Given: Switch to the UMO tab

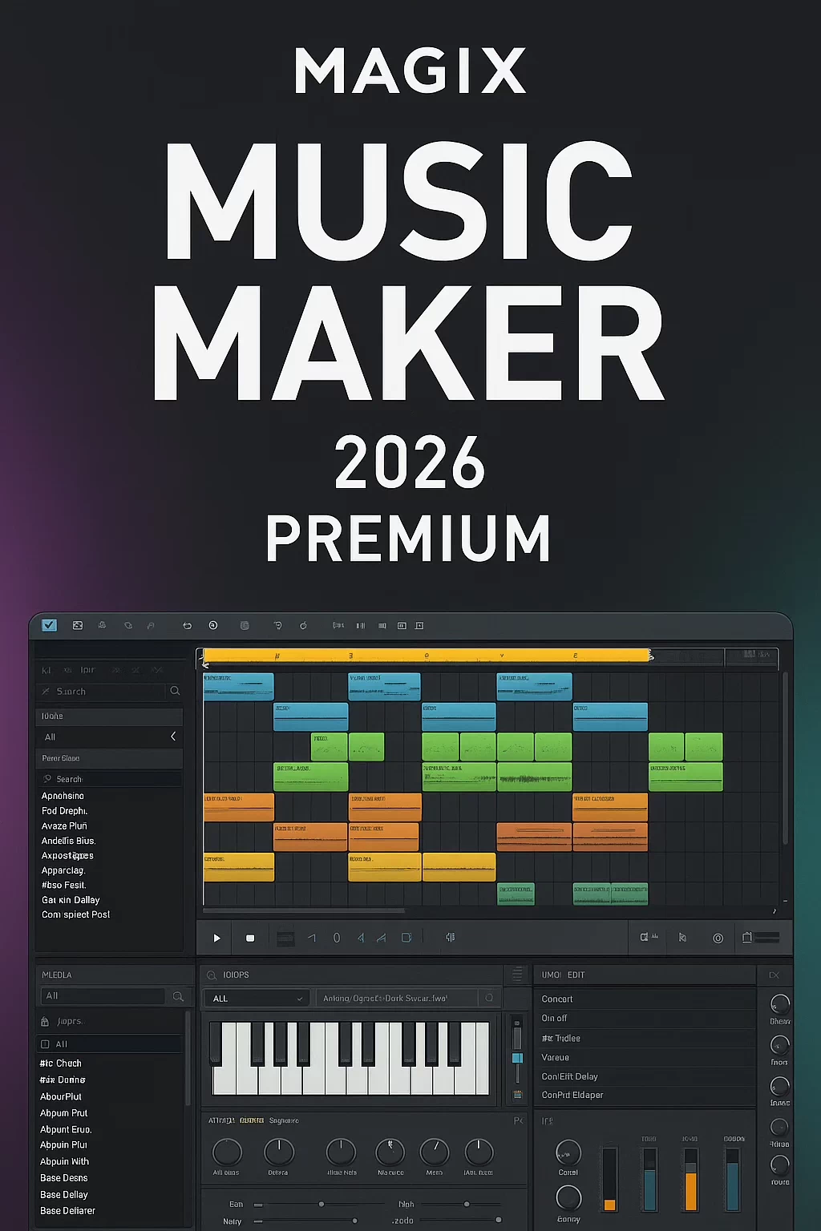Looking at the screenshot, I should click(551, 975).
